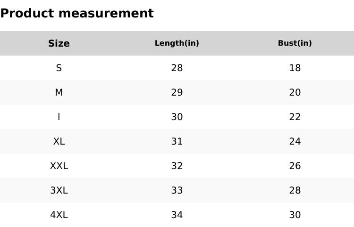The width and height of the screenshot is (354, 227).
Task: Click the length value 31
Action: coord(177,141)
